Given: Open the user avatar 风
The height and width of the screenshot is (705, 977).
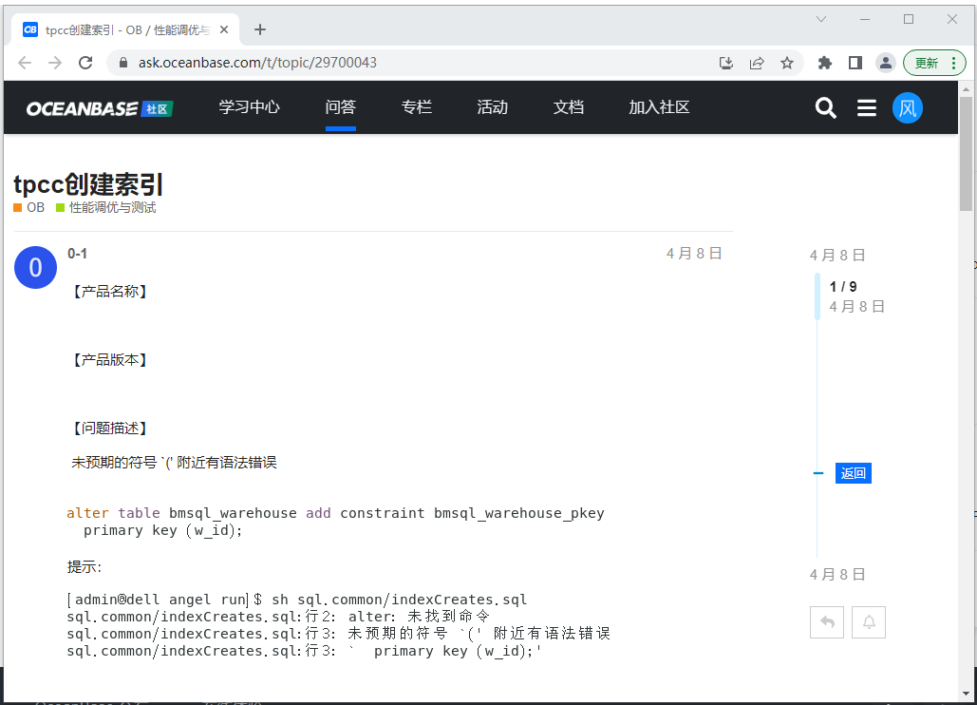Looking at the screenshot, I should 908,107.
